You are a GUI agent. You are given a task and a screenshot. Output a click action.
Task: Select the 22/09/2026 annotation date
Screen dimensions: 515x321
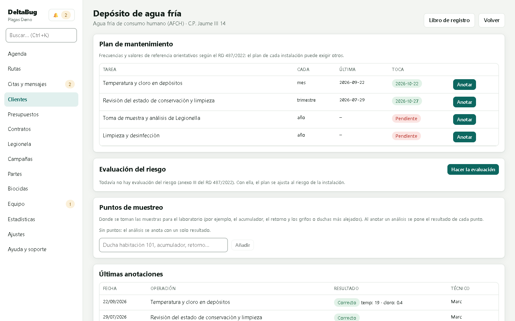115,302
